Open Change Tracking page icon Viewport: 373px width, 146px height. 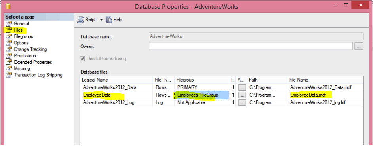pos(9,49)
